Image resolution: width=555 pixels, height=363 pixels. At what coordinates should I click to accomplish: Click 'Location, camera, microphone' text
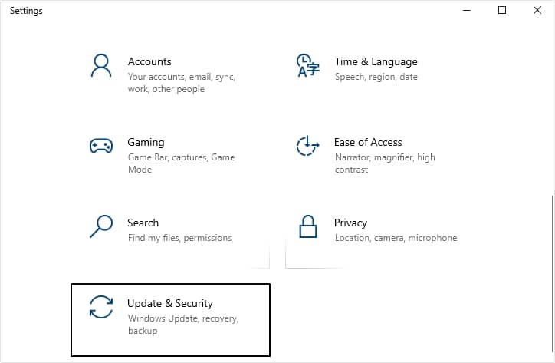(x=396, y=238)
